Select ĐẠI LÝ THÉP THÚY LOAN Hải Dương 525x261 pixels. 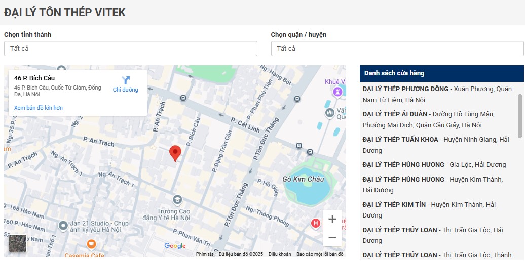433,235
